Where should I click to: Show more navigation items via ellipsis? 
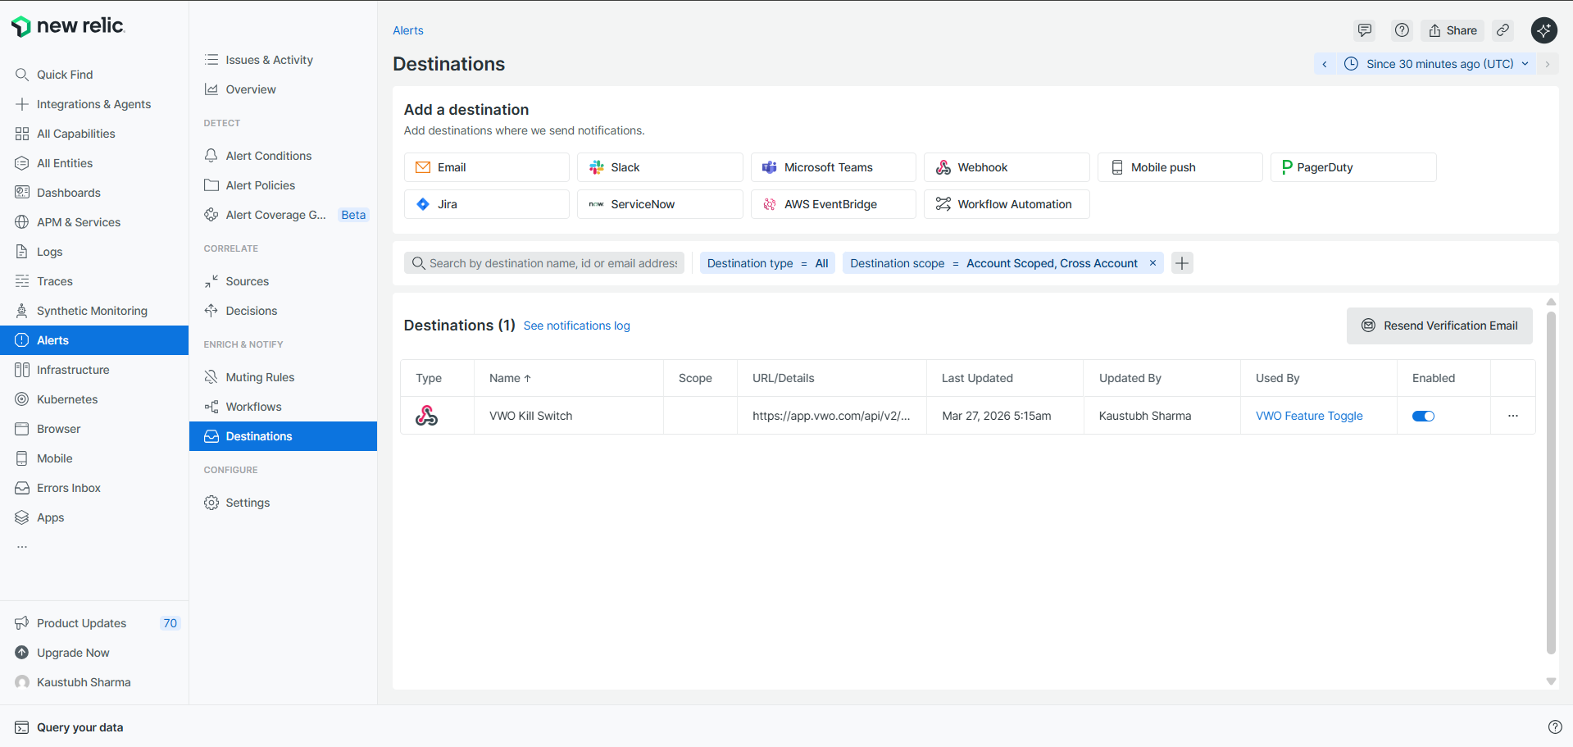click(x=22, y=547)
